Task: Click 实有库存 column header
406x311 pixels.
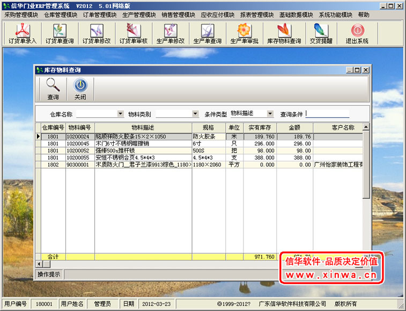Action: tap(260, 128)
